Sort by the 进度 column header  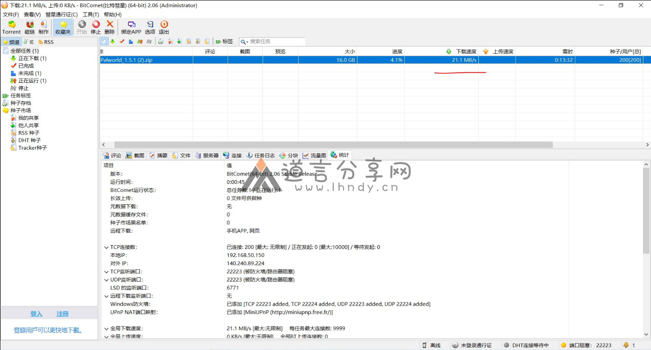point(381,52)
